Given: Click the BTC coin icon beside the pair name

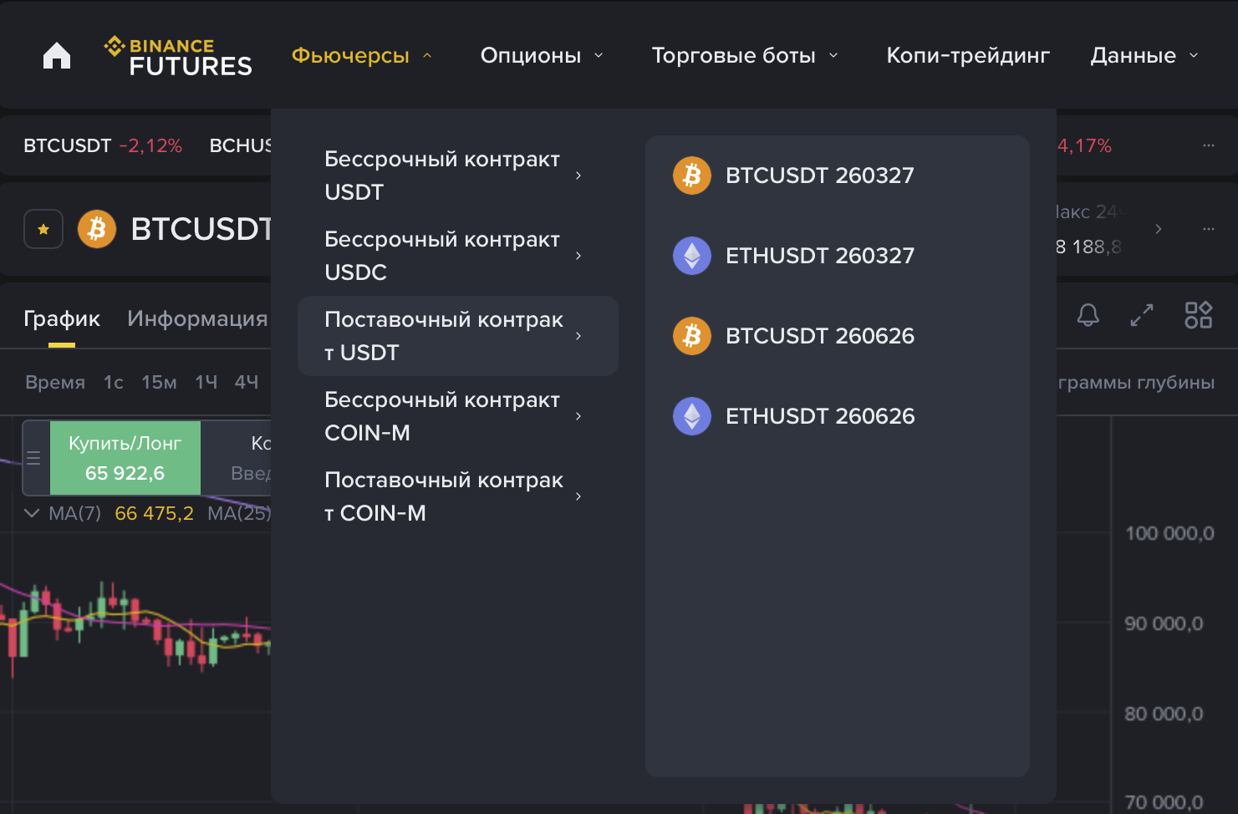Looking at the screenshot, I should click(x=95, y=228).
